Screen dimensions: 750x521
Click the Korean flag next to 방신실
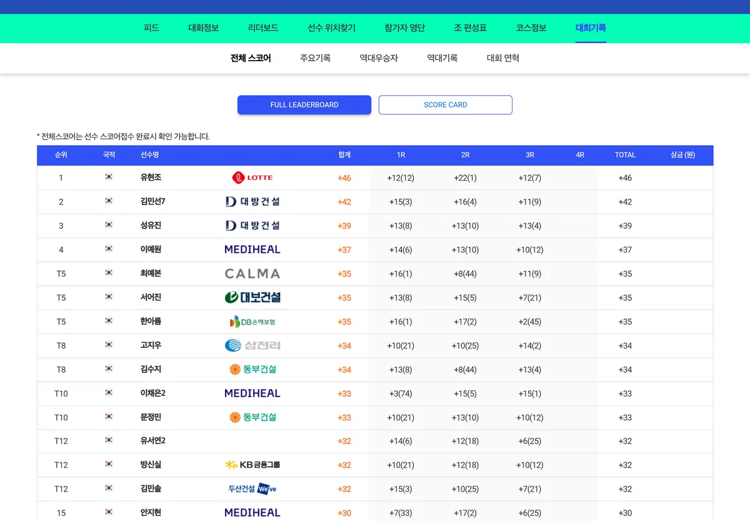coord(109,464)
